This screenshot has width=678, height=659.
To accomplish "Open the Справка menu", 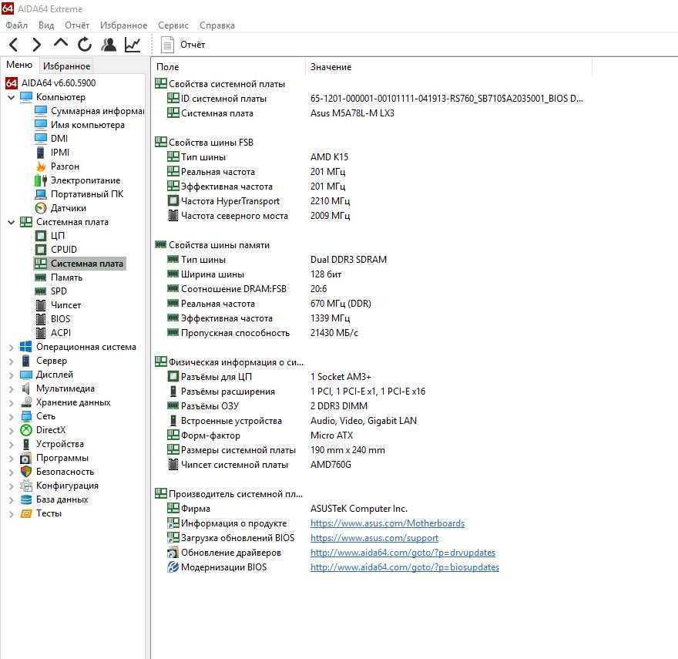I will (x=217, y=25).
